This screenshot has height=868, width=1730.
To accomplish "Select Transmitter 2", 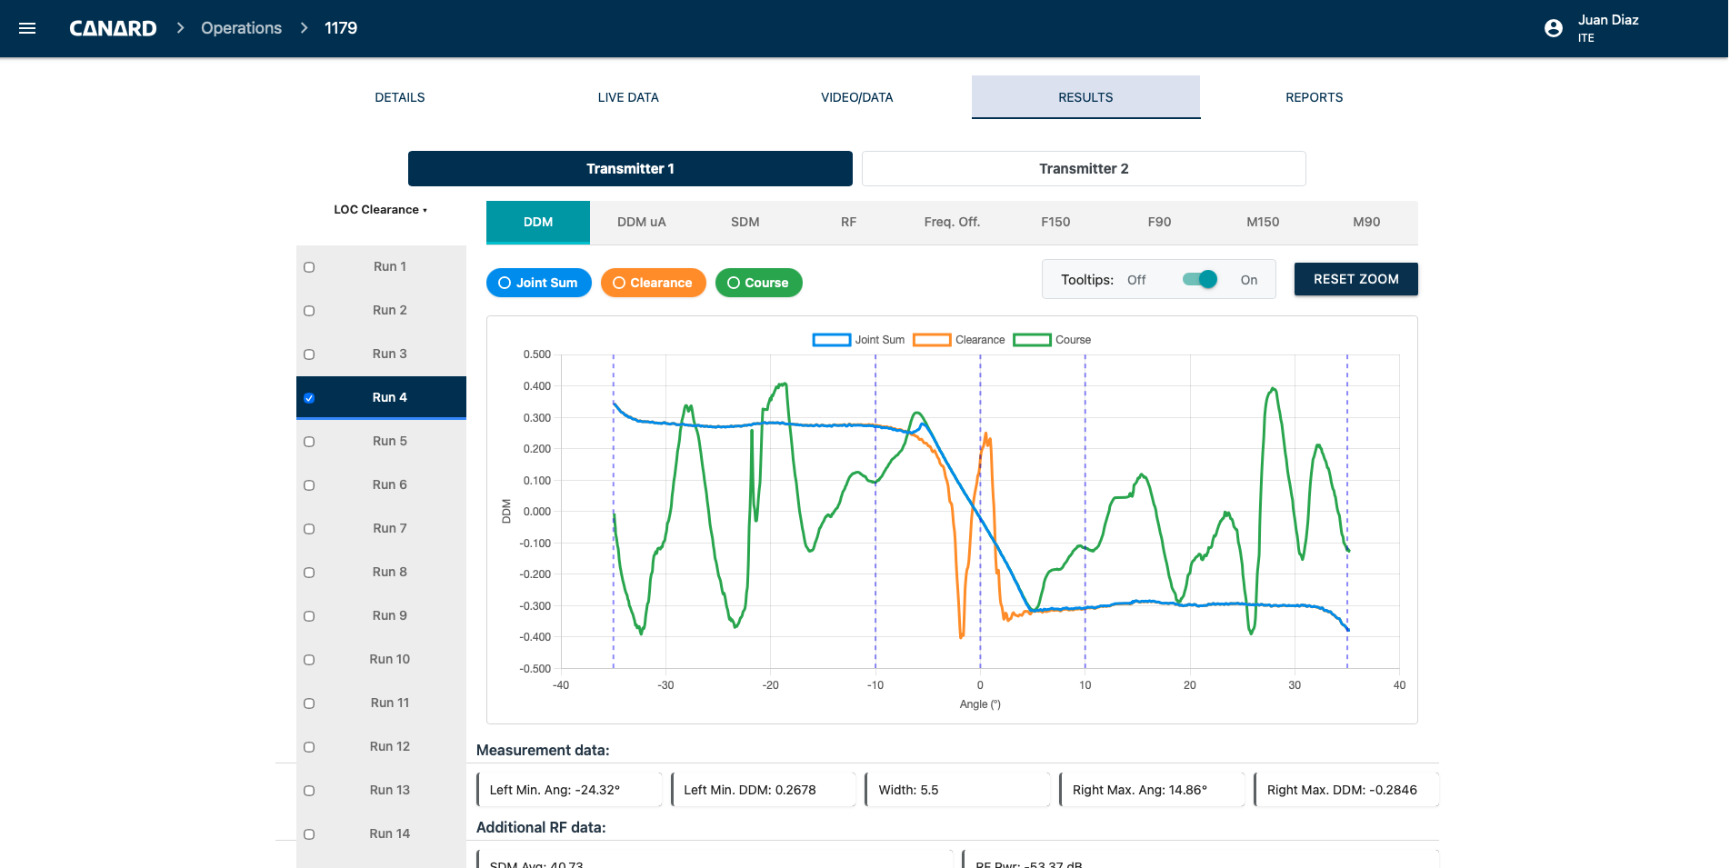I will click(1084, 169).
